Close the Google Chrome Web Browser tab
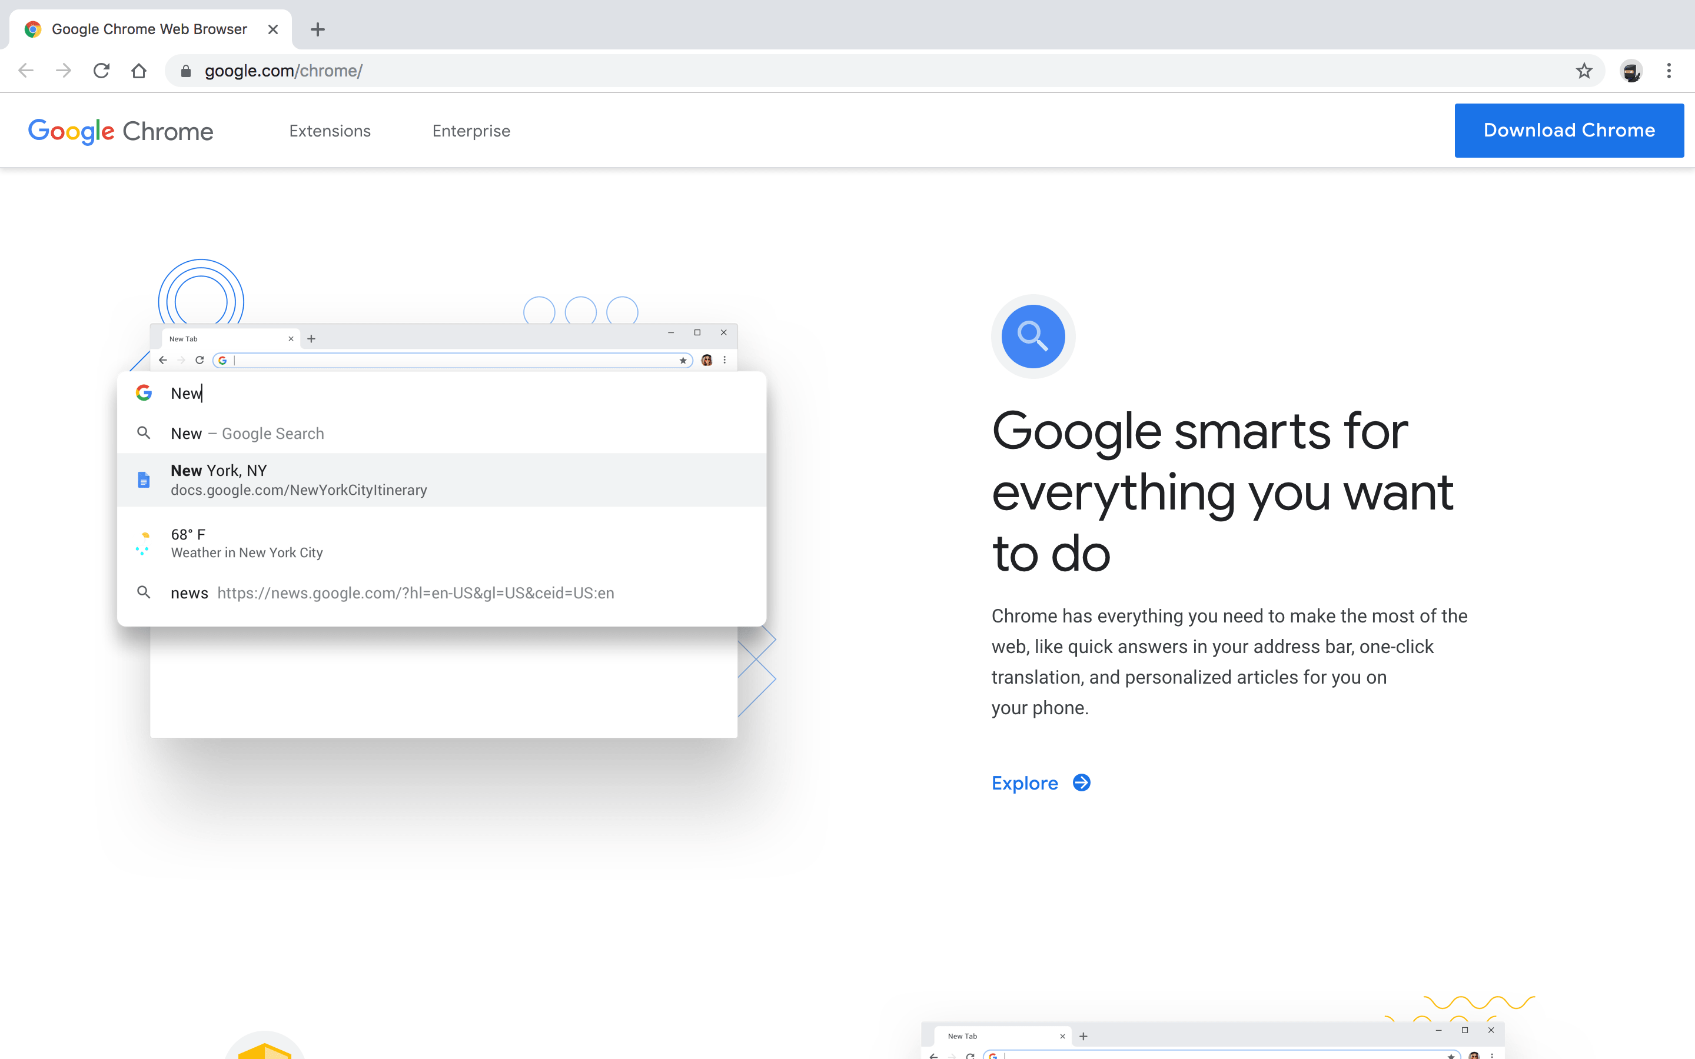This screenshot has height=1059, width=1695. click(x=273, y=29)
